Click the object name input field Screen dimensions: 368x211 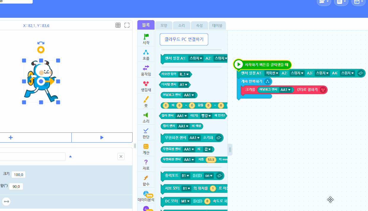pyautogui.click(x=33, y=156)
